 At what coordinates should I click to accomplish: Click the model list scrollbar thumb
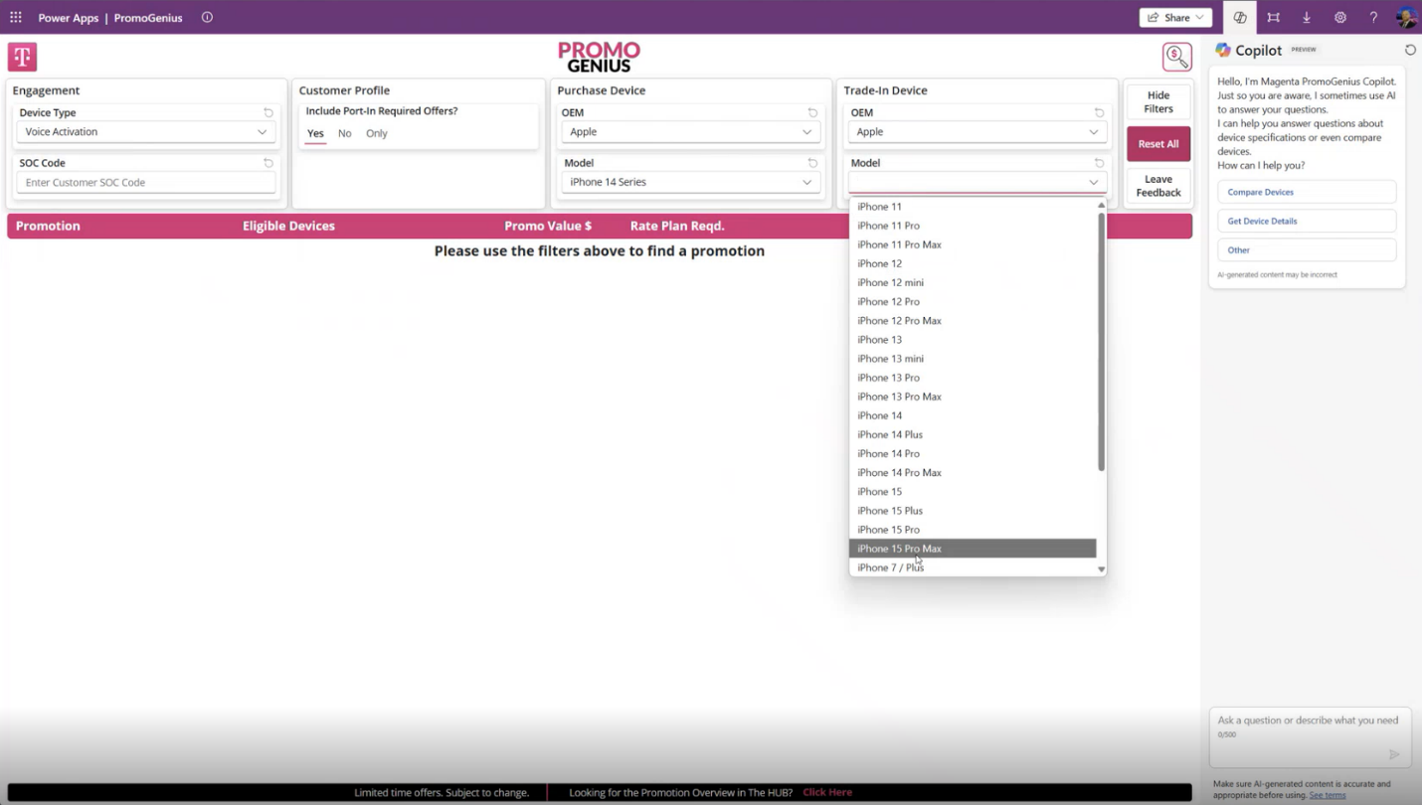click(x=1101, y=341)
